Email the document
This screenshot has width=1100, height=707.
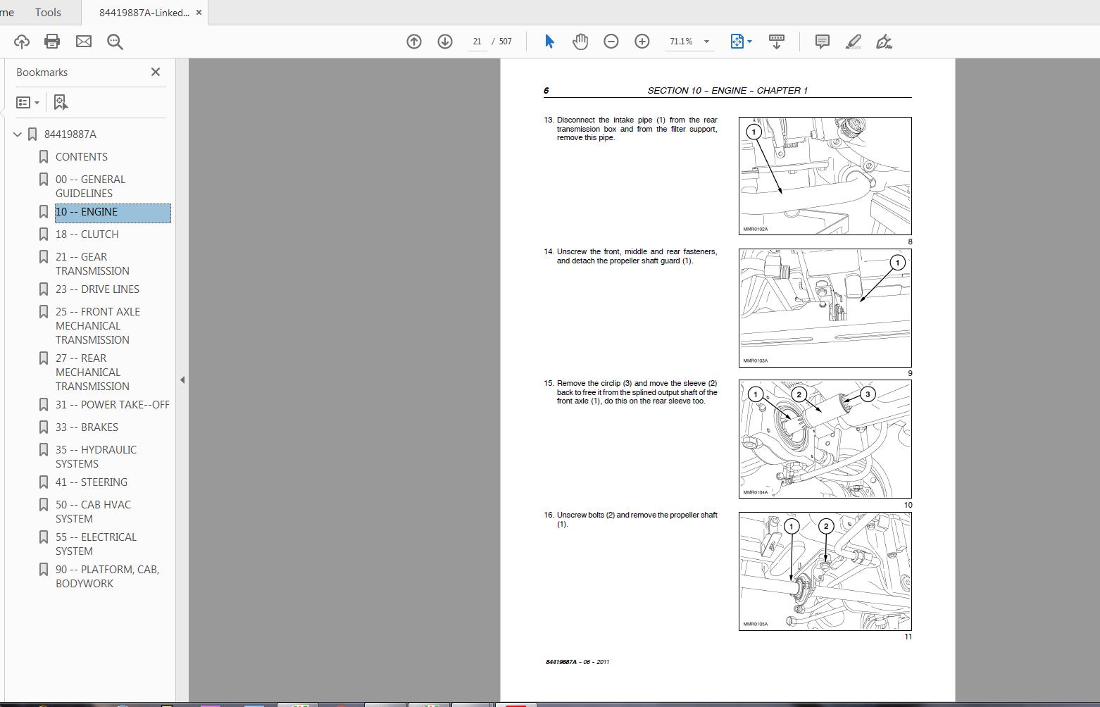click(83, 41)
